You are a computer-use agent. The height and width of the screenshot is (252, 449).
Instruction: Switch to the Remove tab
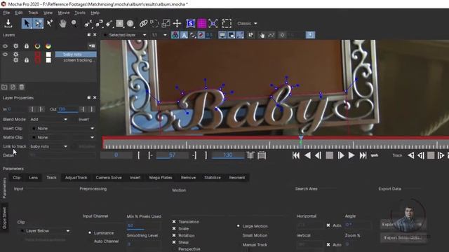tap(188, 177)
